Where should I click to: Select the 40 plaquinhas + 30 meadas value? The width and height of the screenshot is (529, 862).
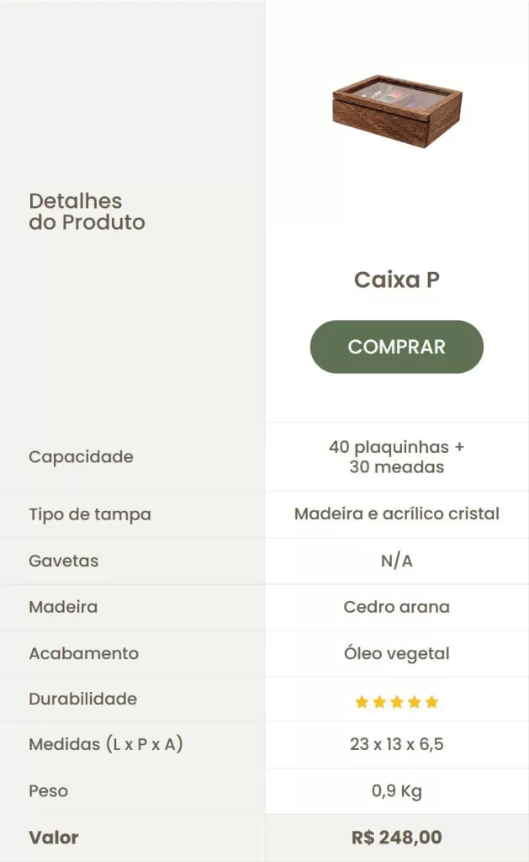point(396,456)
